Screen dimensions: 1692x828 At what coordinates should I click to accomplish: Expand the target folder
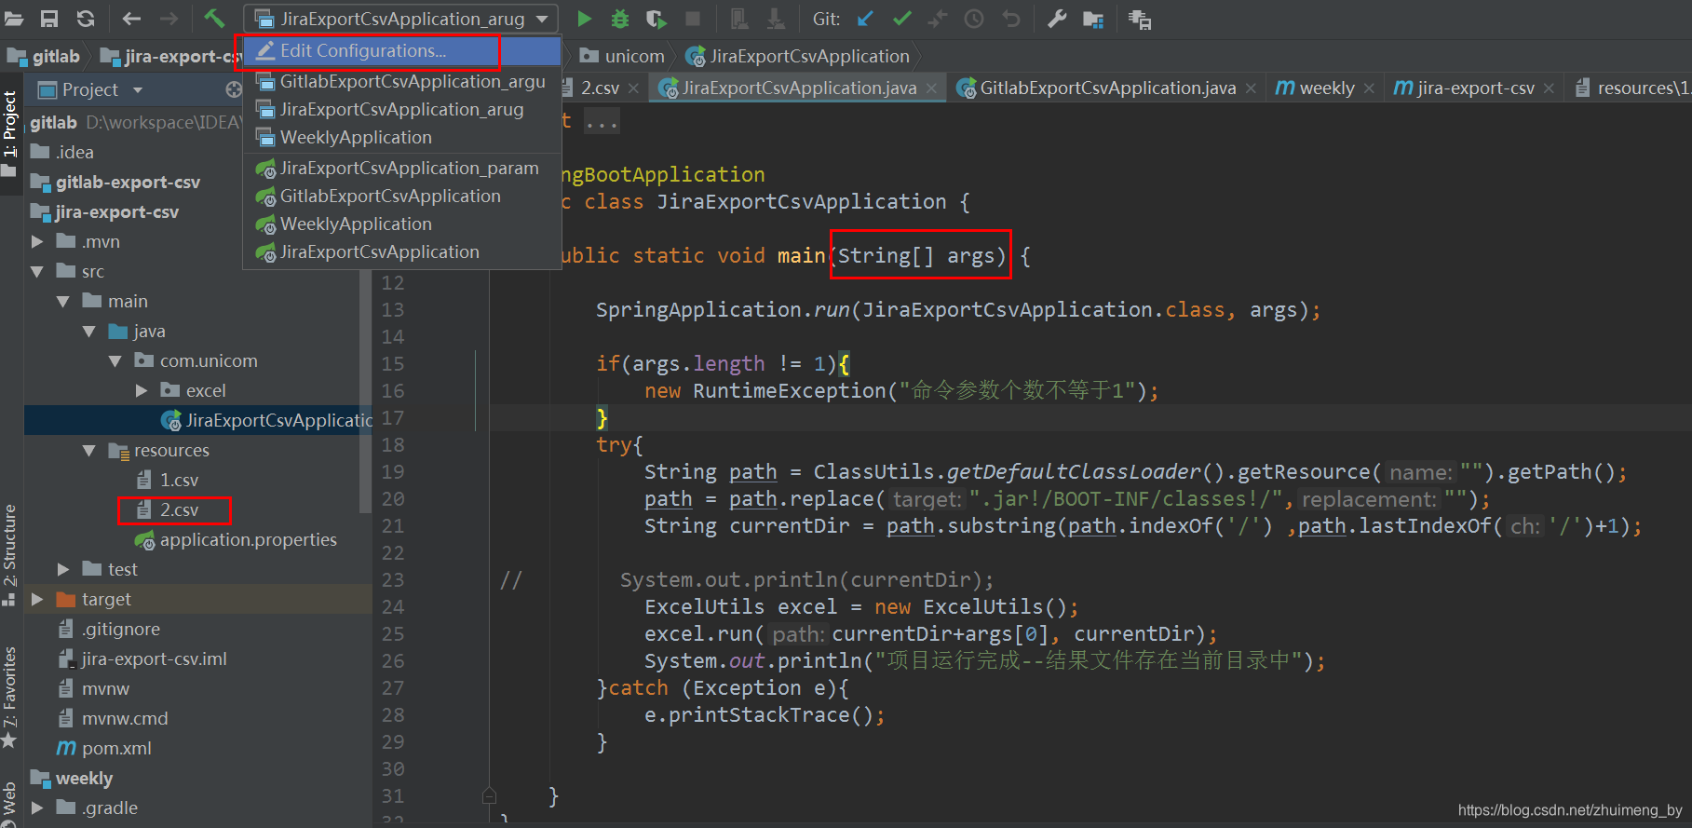coord(37,599)
